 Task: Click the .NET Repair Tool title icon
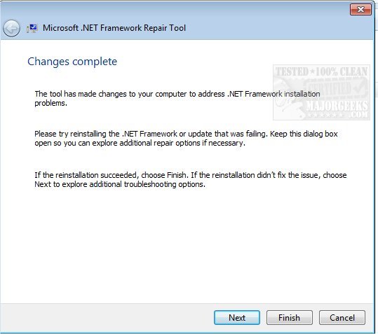coord(32,28)
